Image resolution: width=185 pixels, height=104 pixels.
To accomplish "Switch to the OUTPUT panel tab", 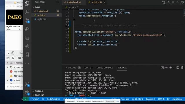I will 88,68.
